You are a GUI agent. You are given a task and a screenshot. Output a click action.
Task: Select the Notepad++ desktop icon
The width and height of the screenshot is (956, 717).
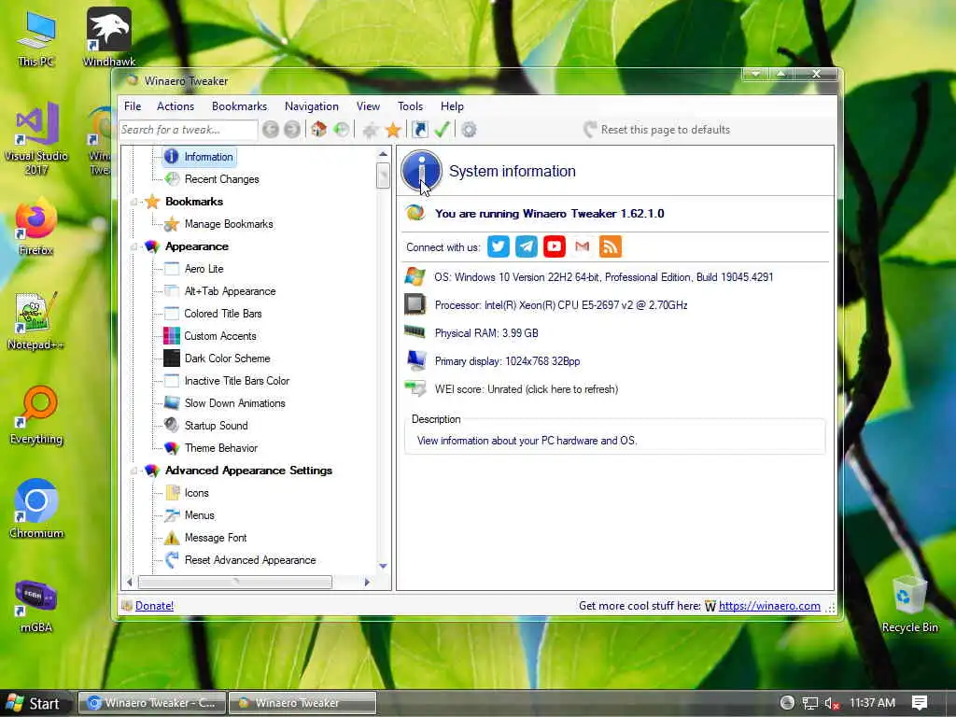35,321
